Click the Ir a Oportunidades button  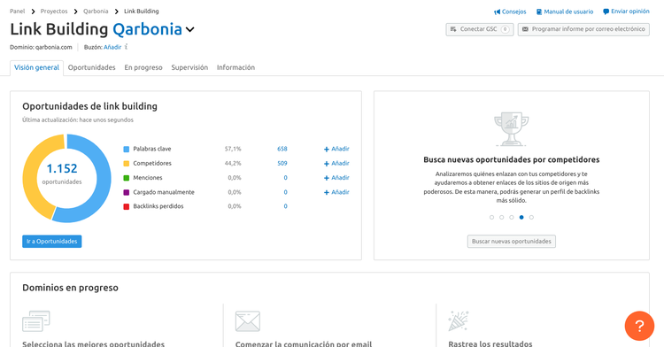tap(51, 241)
